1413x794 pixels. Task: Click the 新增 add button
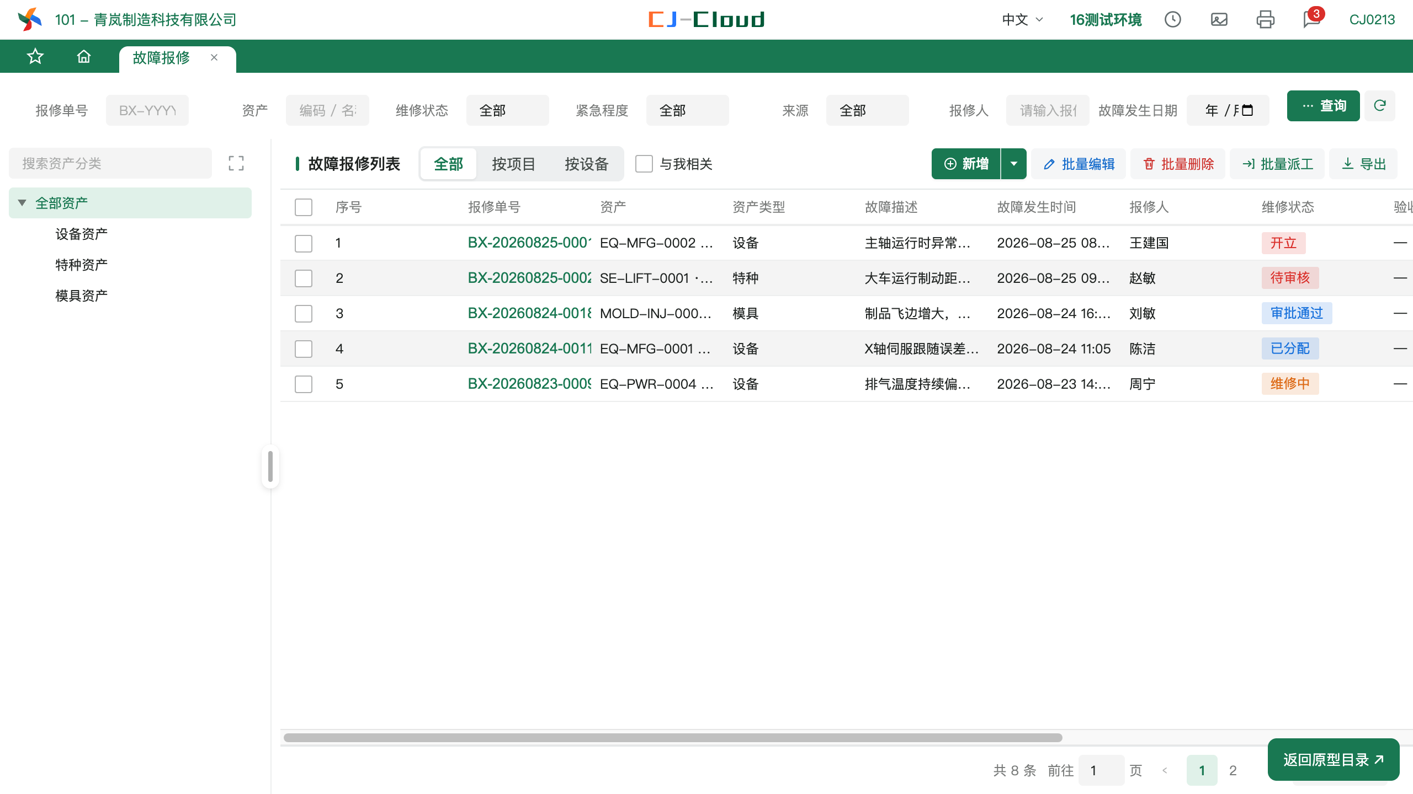pyautogui.click(x=966, y=164)
